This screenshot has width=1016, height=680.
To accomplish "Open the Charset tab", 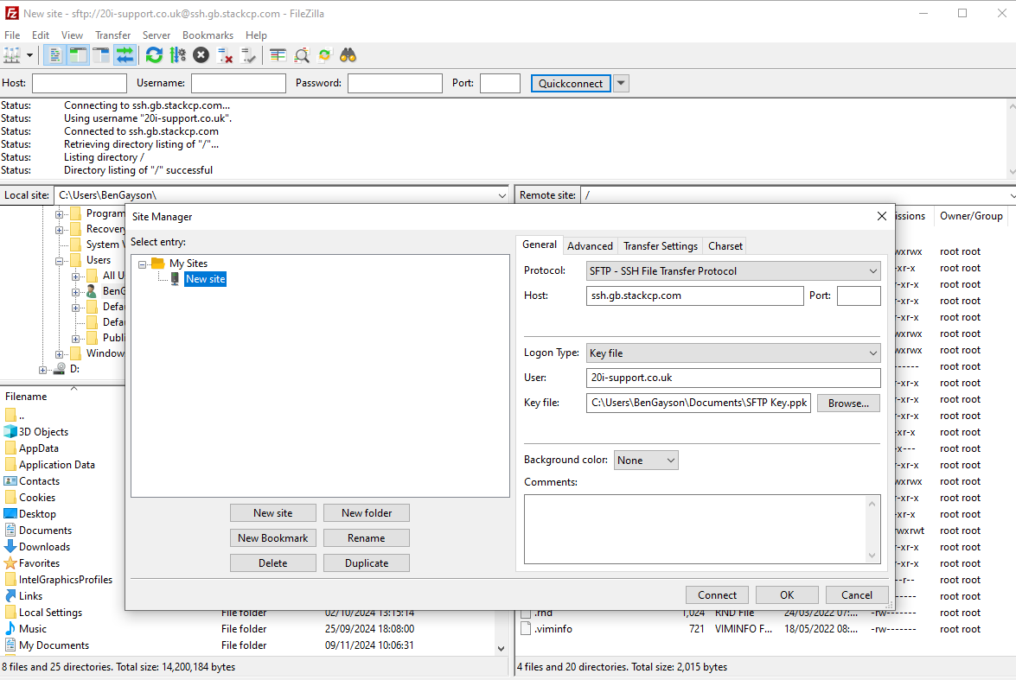I will (725, 246).
